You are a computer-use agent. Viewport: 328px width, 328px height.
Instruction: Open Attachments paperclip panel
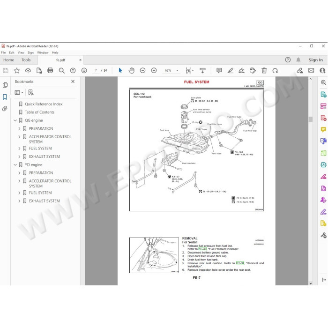[x=5, y=109]
